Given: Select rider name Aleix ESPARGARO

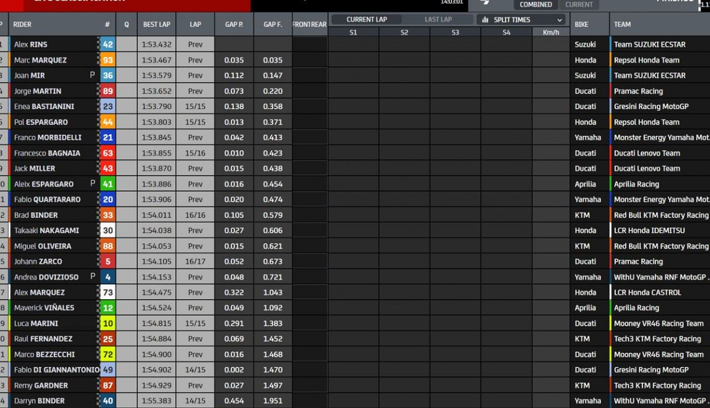Looking at the screenshot, I should click(44, 184).
